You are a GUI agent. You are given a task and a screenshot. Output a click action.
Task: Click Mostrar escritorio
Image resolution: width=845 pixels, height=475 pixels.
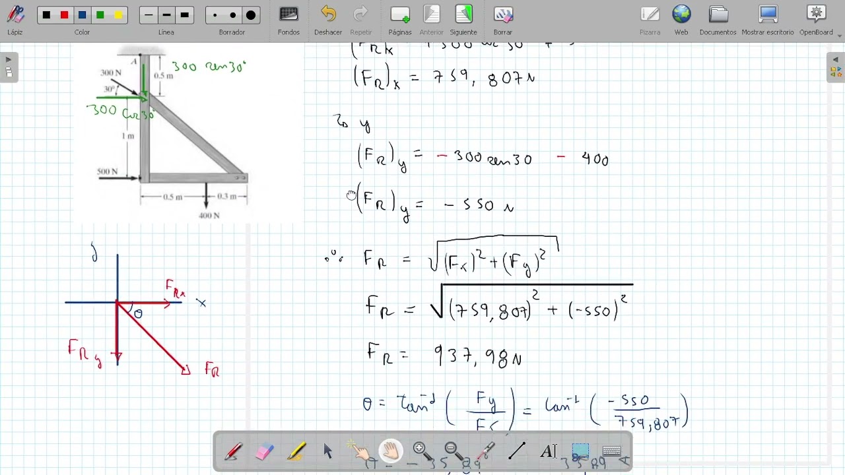pyautogui.click(x=768, y=20)
